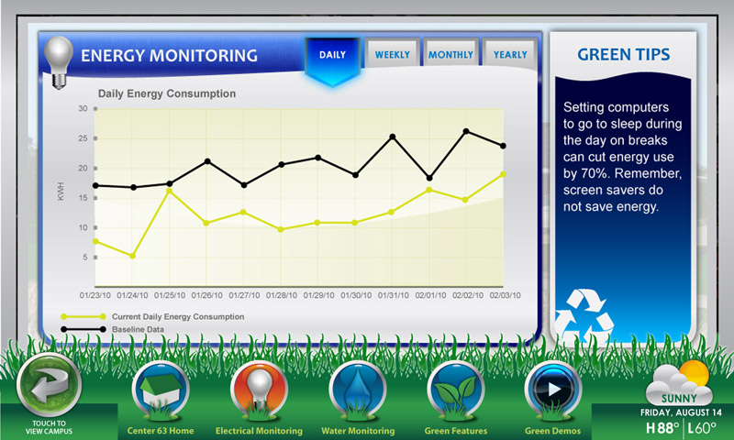Screen dimensions: 734x440
Task: Click the Water Monitoring label
Action: point(358,431)
